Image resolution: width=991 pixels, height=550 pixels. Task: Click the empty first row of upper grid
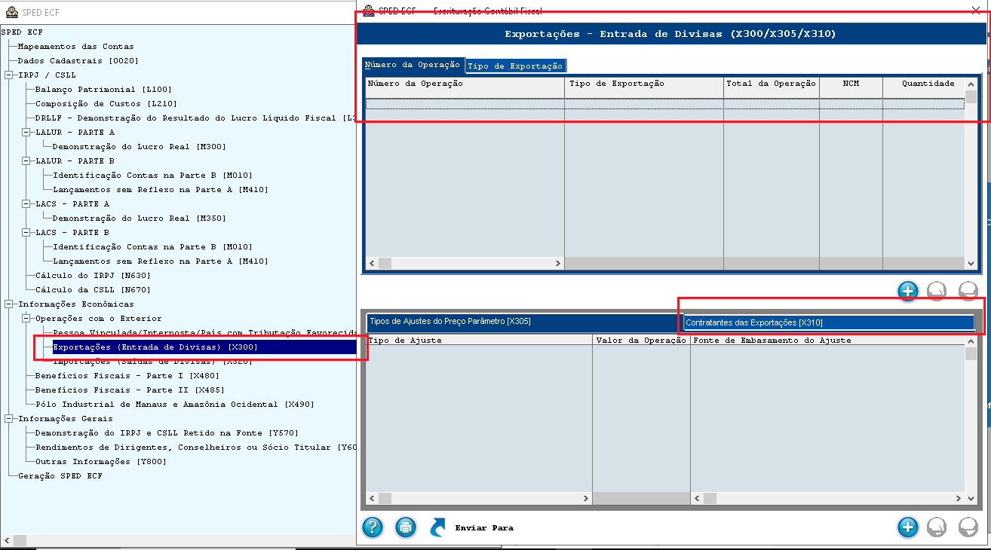(x=664, y=103)
